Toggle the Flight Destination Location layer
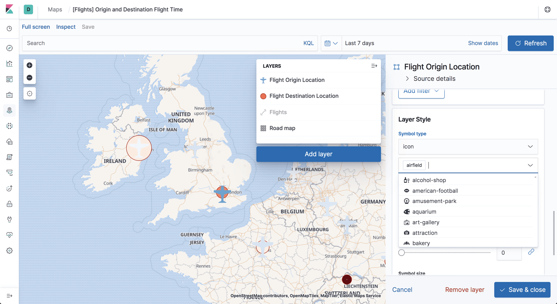This screenshot has width=557, height=304. pos(303,96)
